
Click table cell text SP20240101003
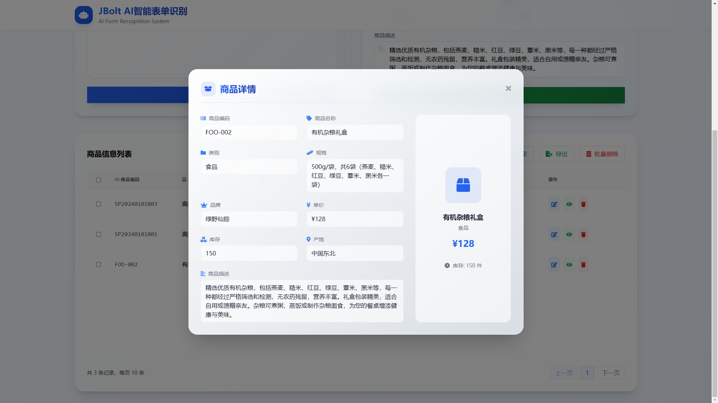[136, 204]
